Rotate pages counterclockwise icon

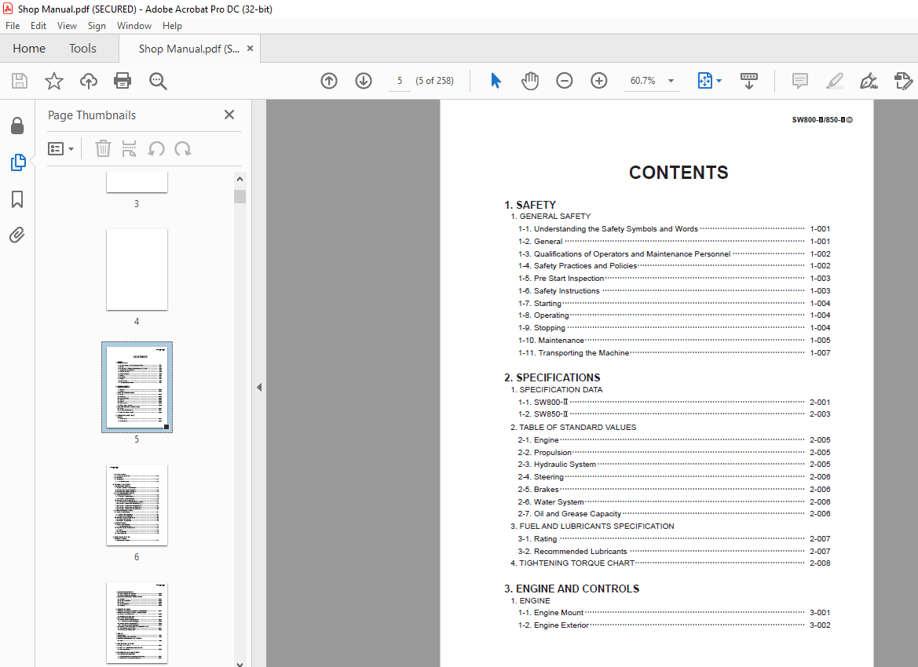tap(155, 148)
